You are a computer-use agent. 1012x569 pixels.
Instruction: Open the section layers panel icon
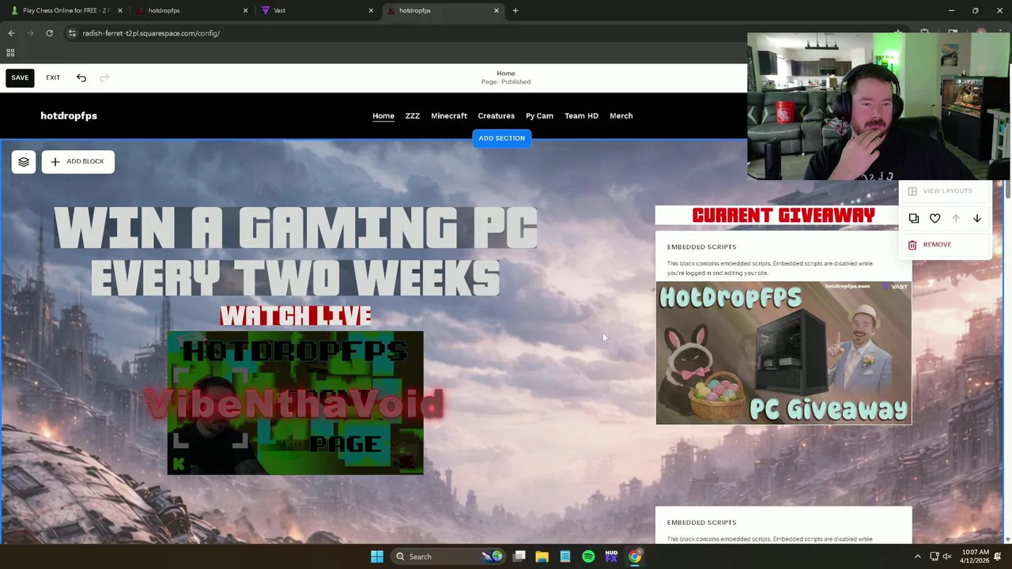[24, 161]
